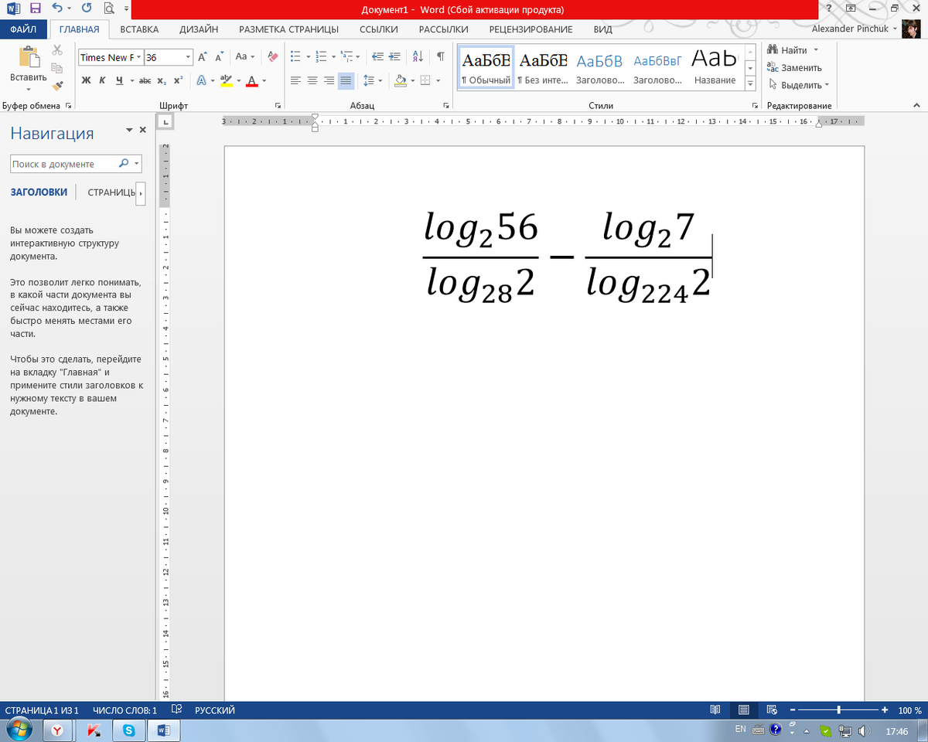Screen dimensions: 928x742
Task: Open РАЗМЕТКА СТРАНИЦЫ tab
Action: point(288,29)
